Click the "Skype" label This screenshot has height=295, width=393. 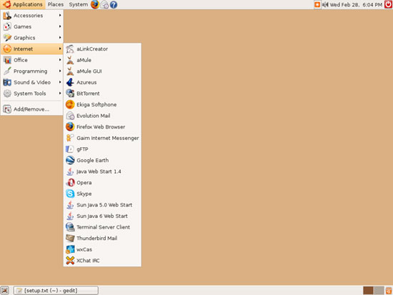[84, 194]
